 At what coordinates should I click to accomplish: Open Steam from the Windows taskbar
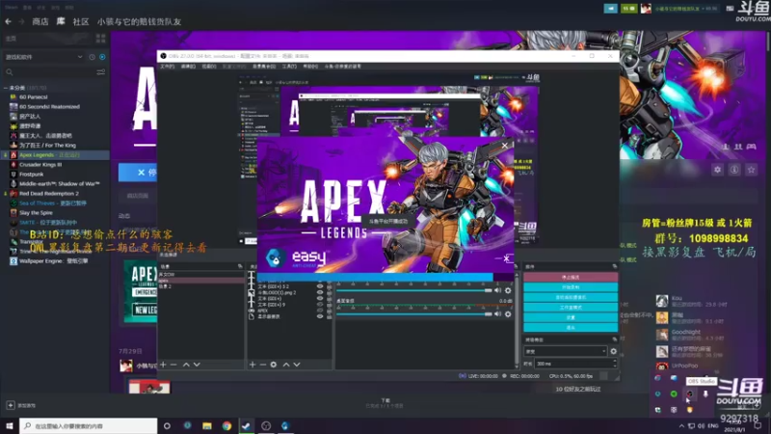246,425
